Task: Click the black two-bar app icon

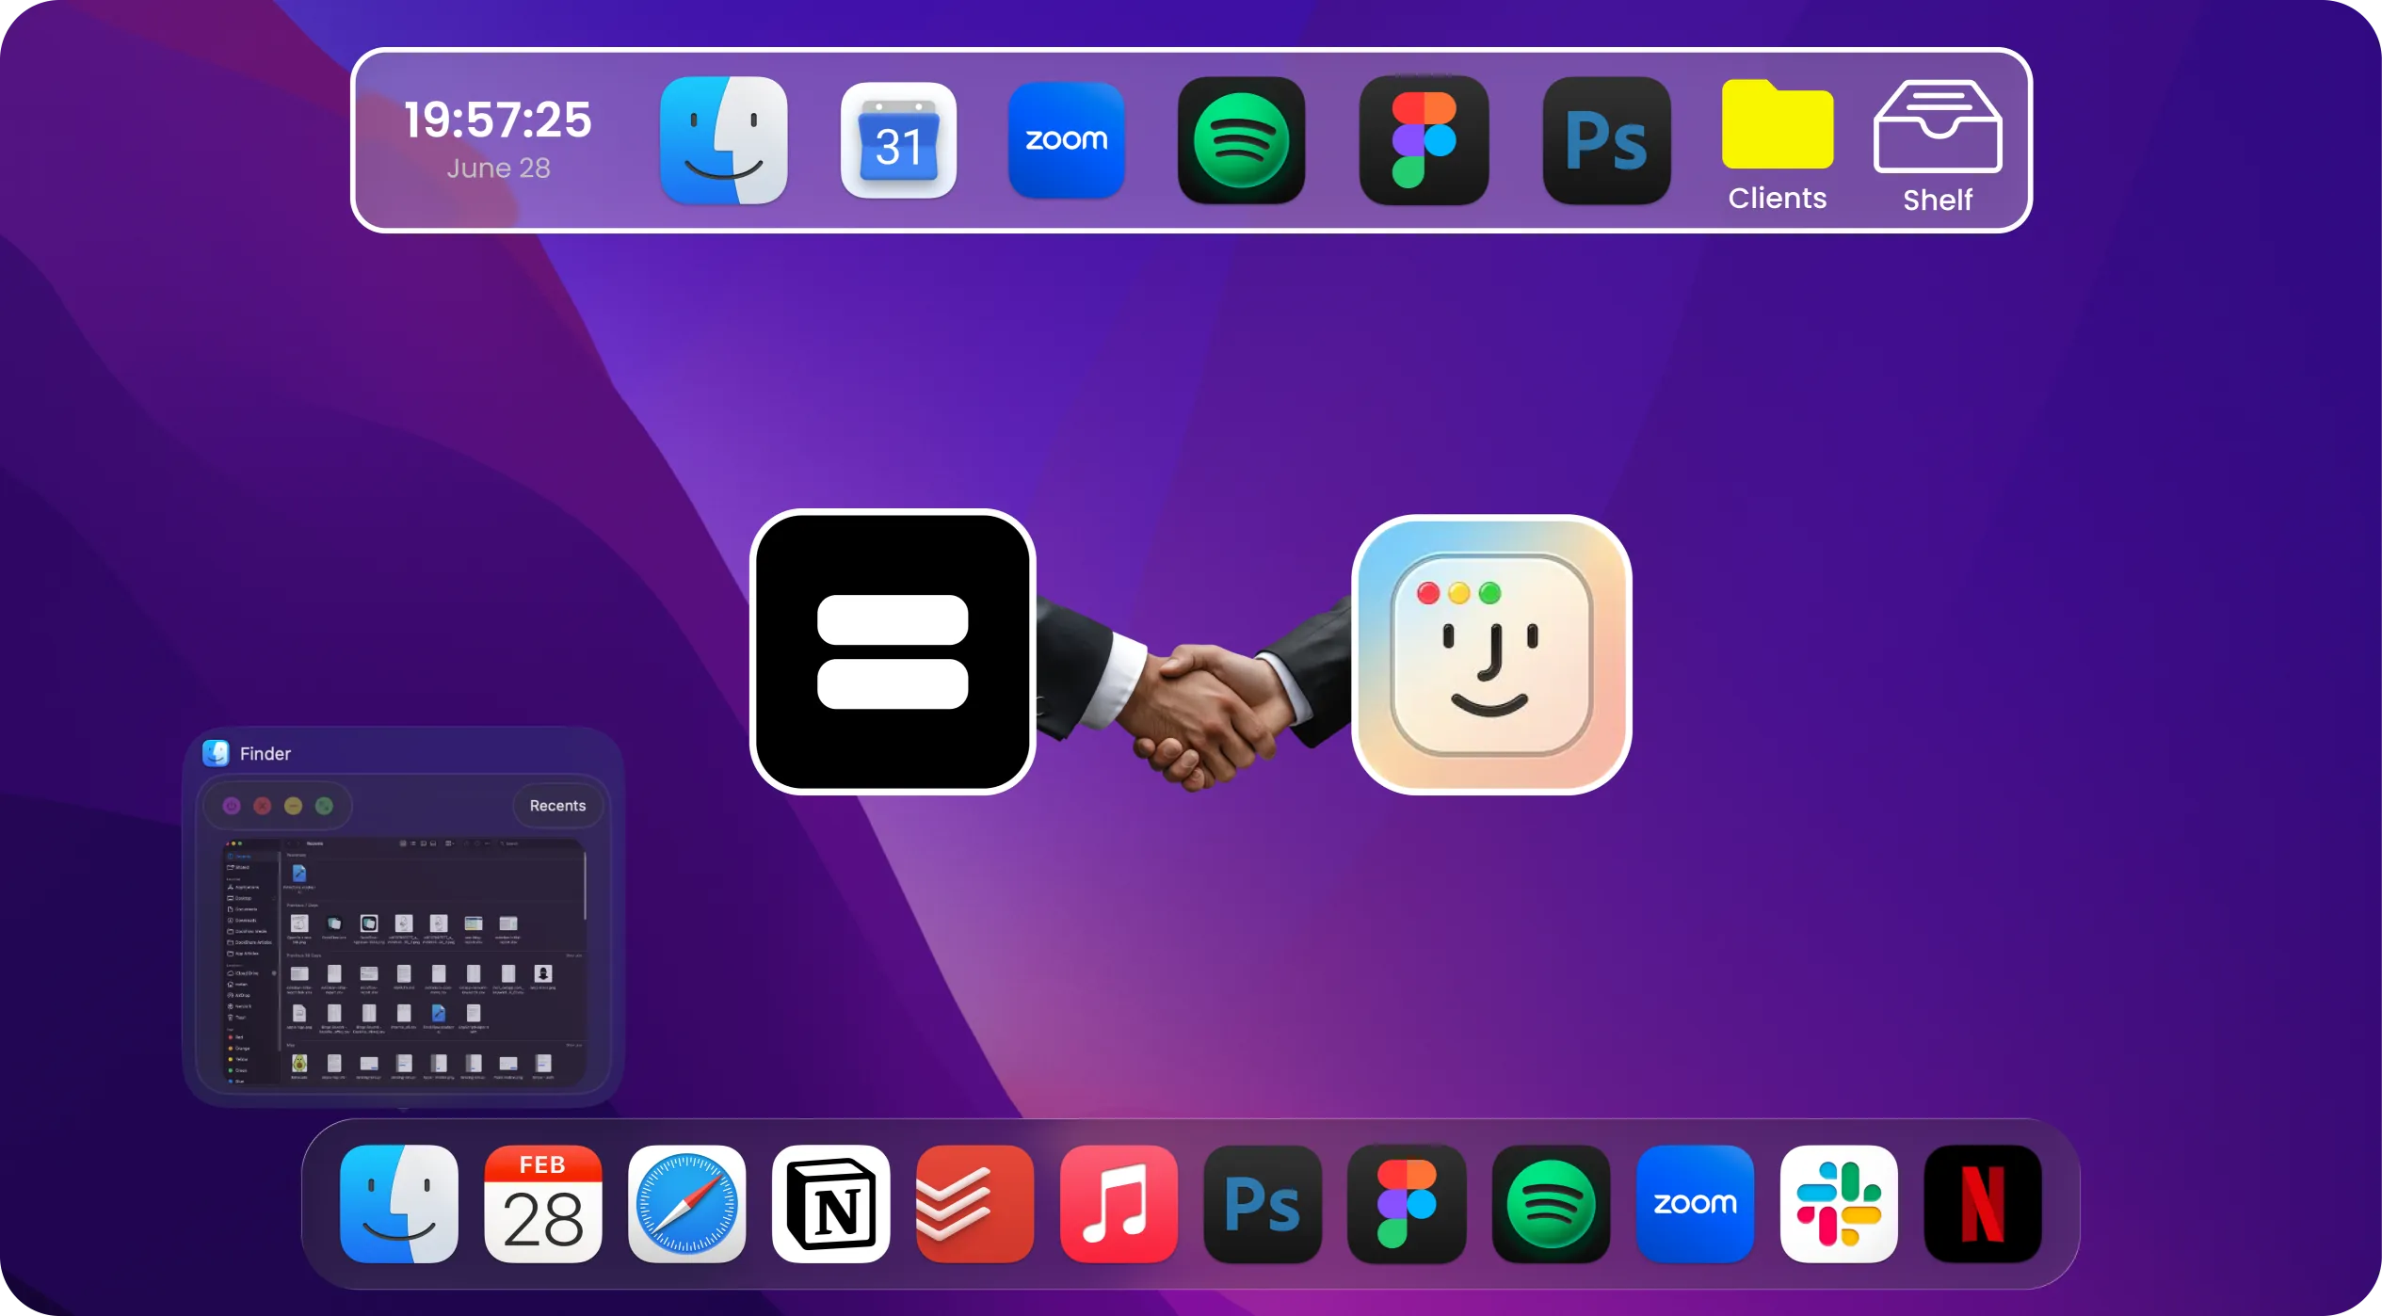Action: coord(893,651)
